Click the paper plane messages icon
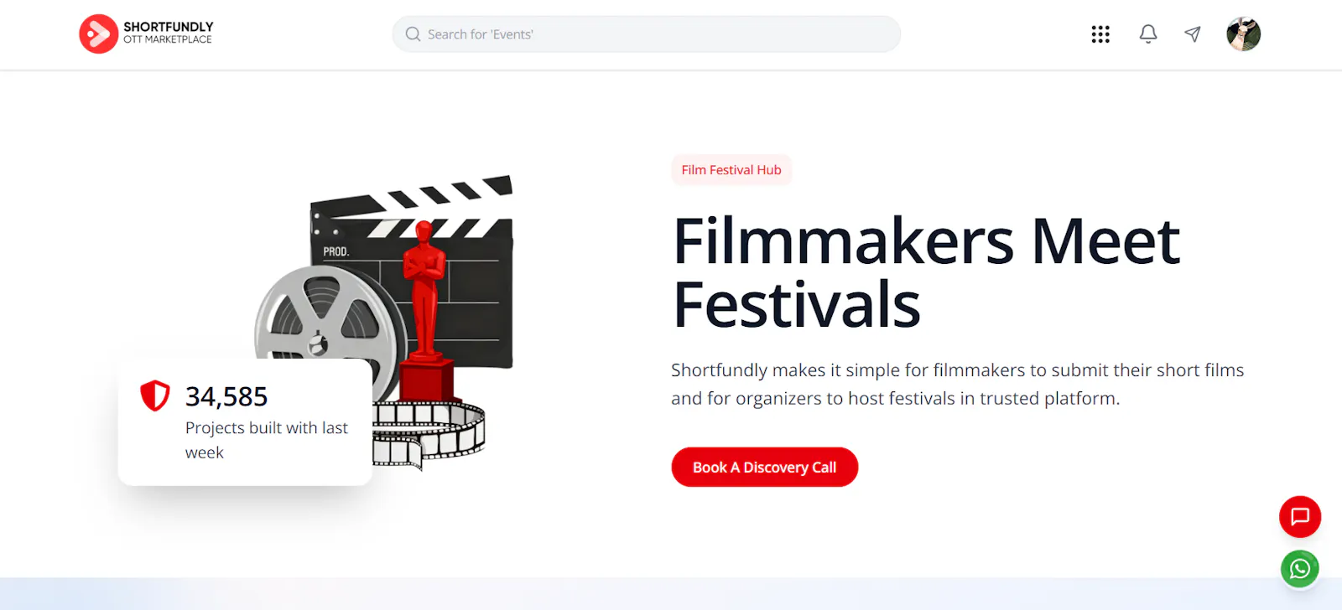This screenshot has height=610, width=1342. (1193, 34)
